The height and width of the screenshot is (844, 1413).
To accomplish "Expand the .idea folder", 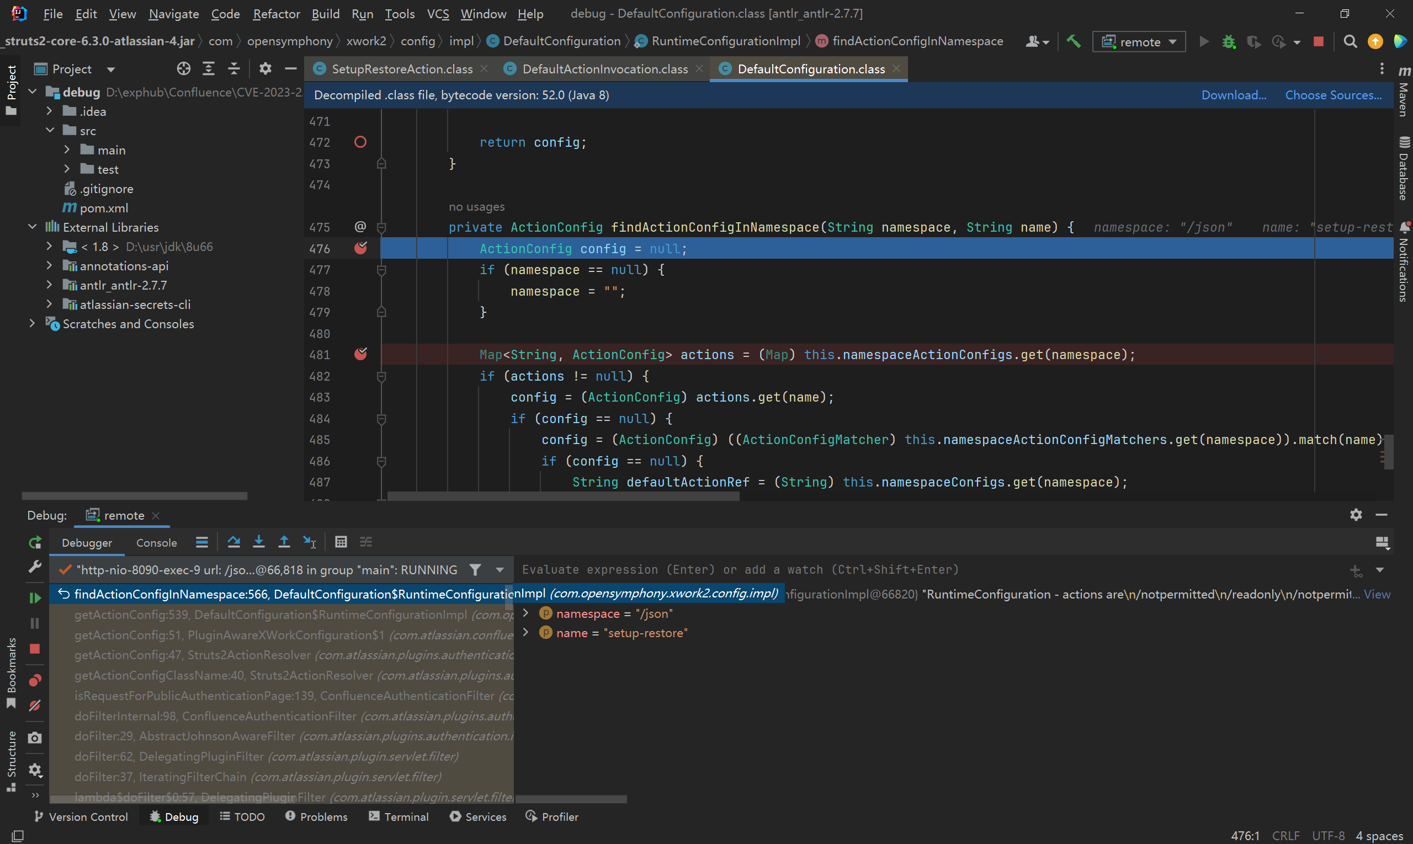I will [50, 111].
